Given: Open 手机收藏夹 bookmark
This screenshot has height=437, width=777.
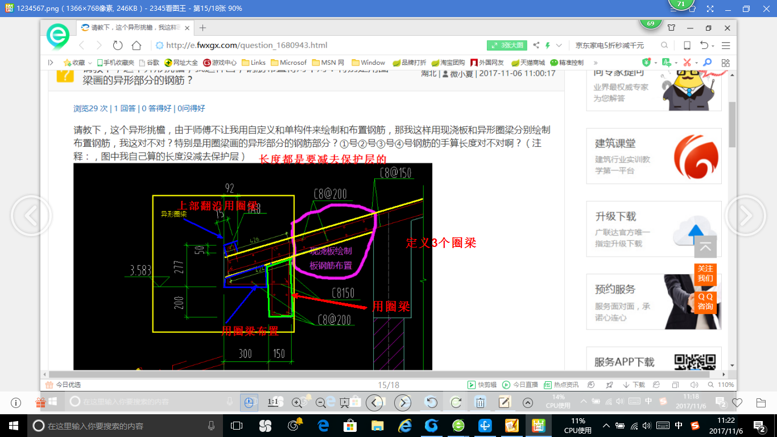Looking at the screenshot, I should coord(115,63).
